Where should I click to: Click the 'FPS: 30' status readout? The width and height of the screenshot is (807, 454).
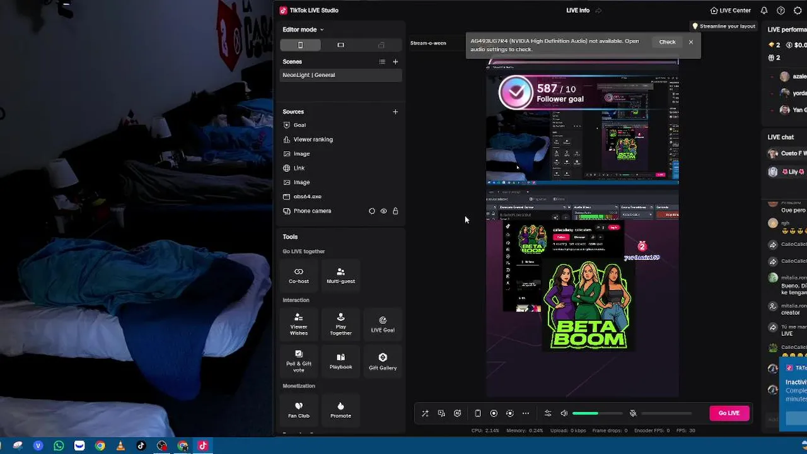pyautogui.click(x=686, y=431)
